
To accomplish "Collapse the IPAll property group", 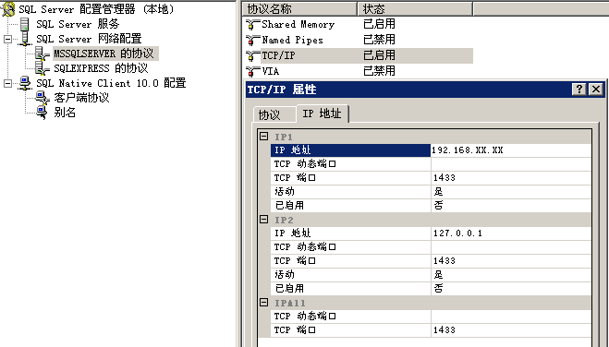I will [x=263, y=302].
